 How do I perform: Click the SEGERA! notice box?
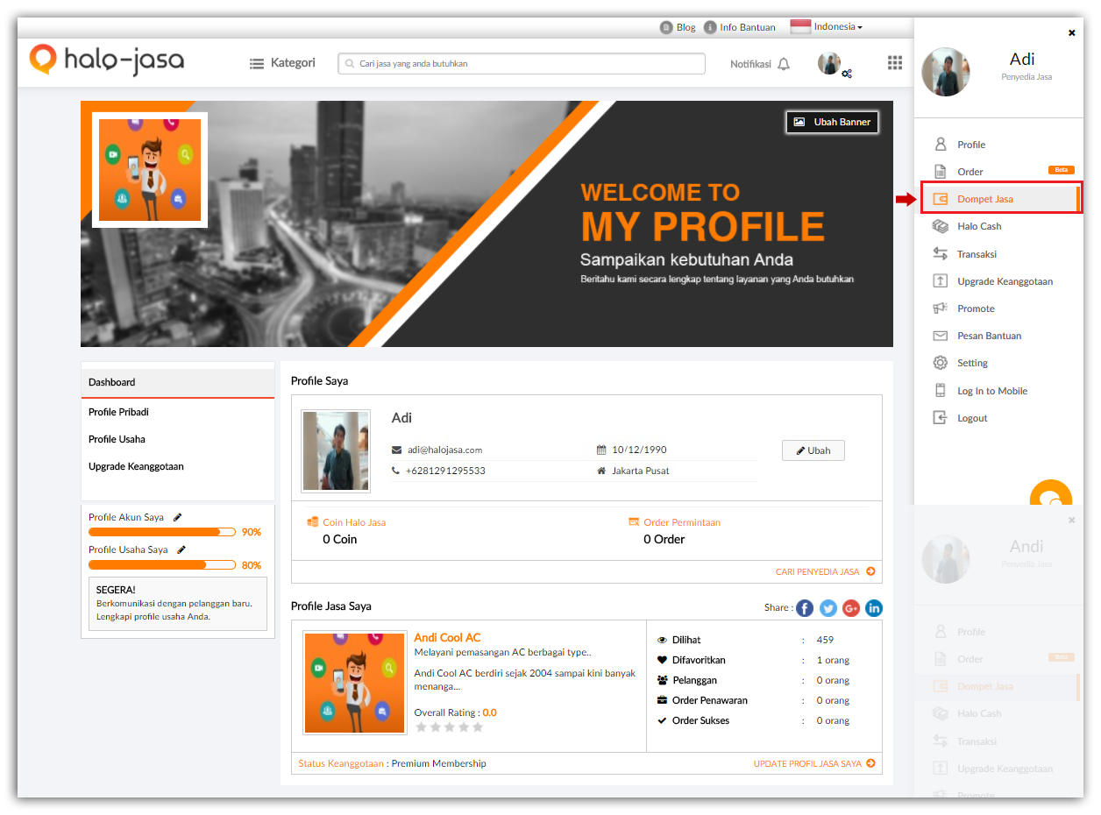pos(178,603)
